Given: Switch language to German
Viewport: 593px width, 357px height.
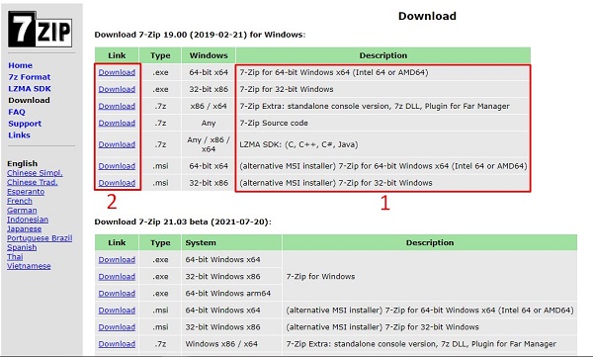Looking at the screenshot, I should tap(22, 210).
